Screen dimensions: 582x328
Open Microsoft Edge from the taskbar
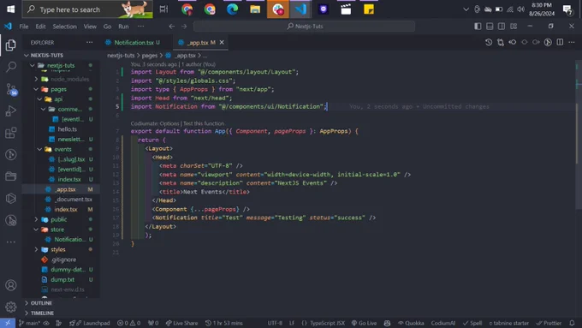[232, 9]
